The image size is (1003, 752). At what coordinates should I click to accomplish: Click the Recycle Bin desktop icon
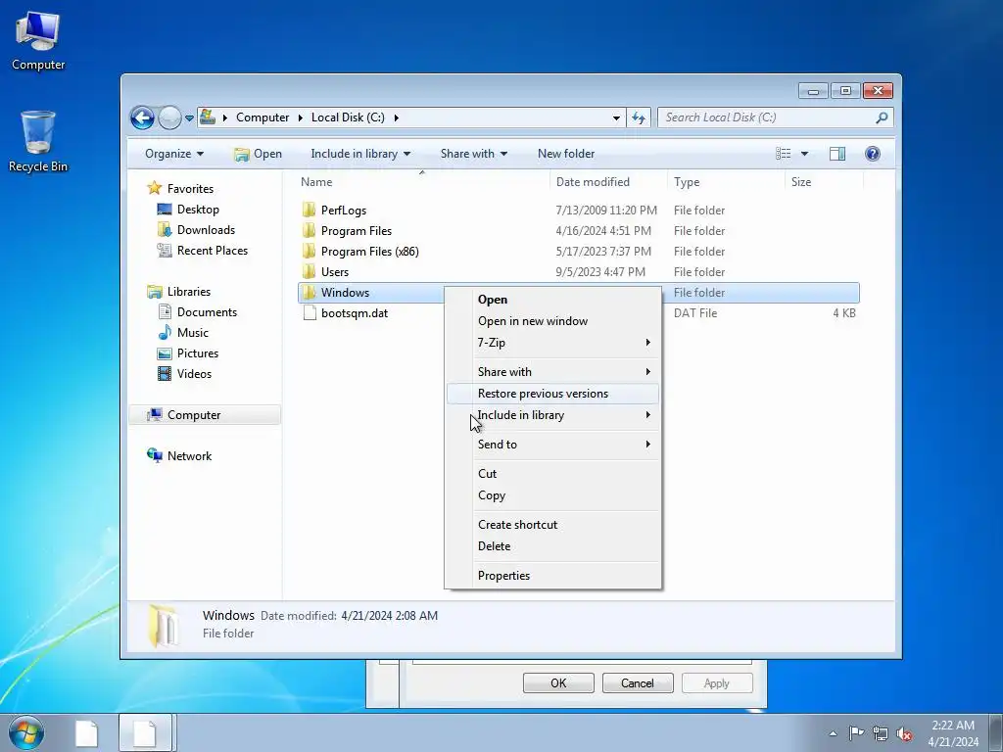tap(38, 141)
